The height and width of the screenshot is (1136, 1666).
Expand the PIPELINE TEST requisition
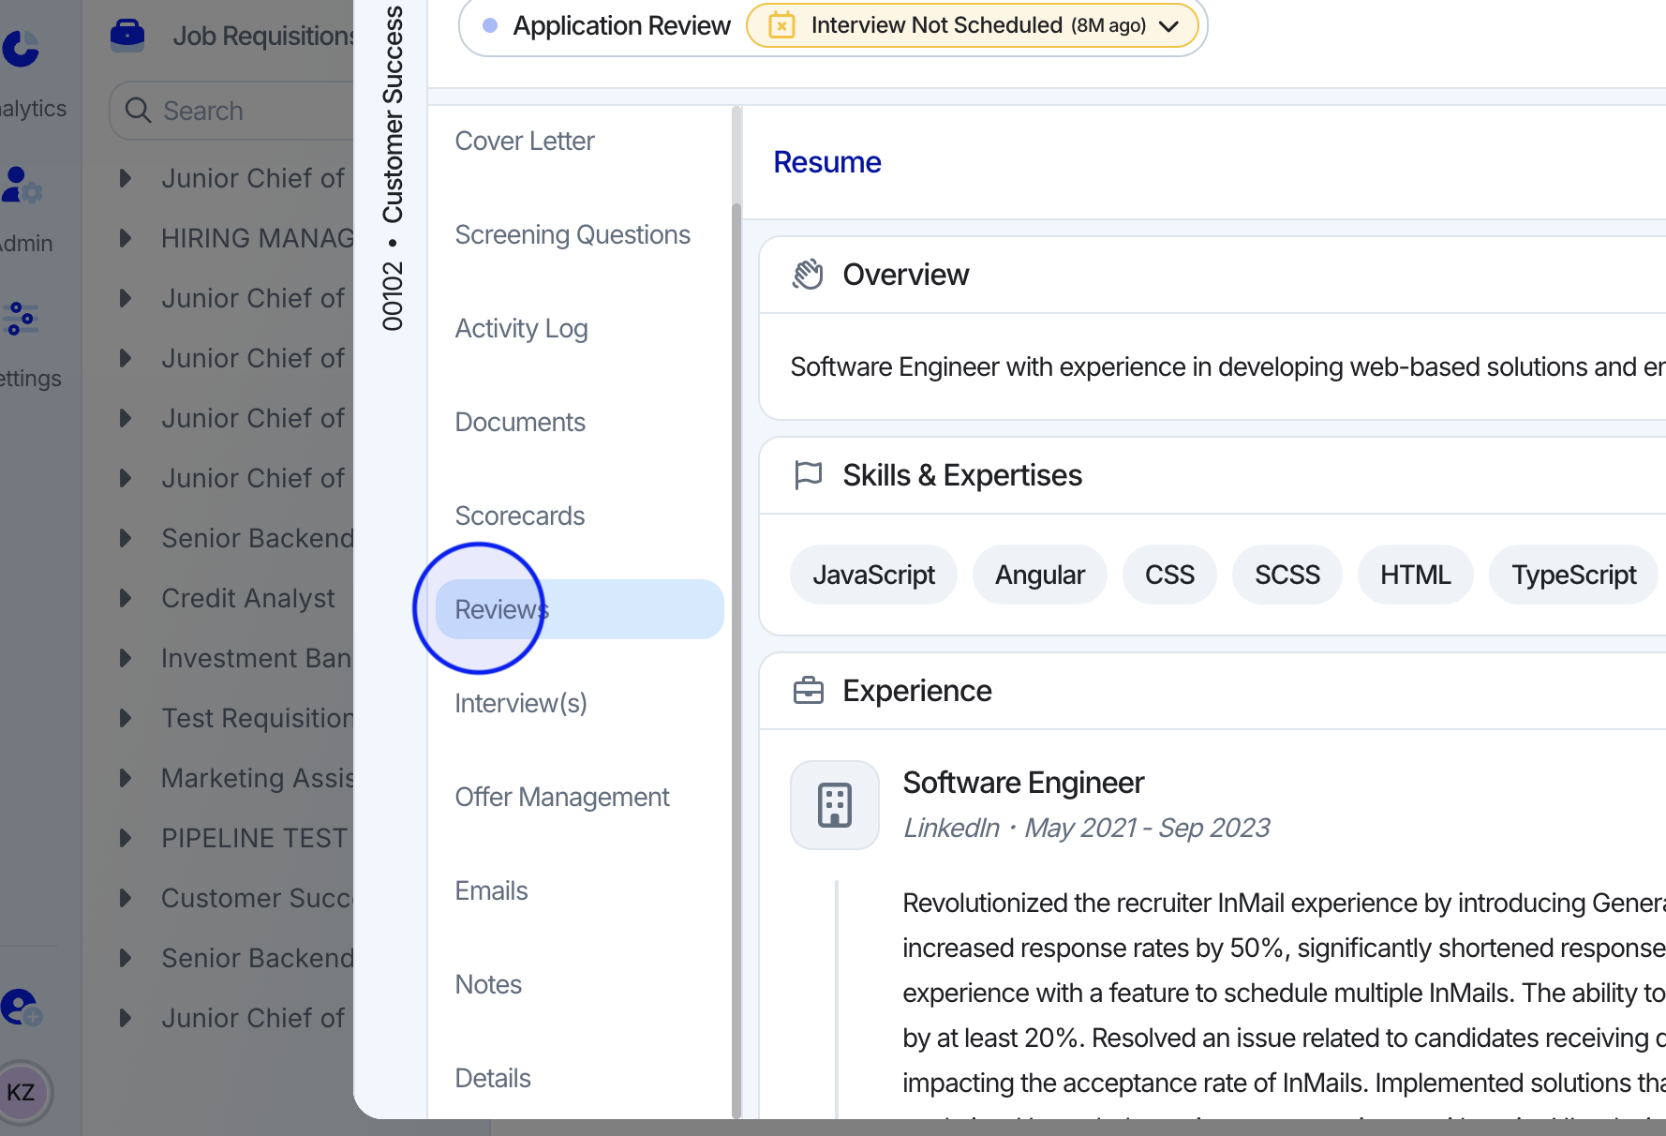(x=126, y=838)
